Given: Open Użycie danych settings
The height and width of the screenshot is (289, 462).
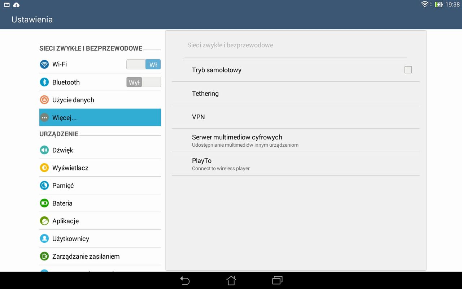Looking at the screenshot, I should (100, 100).
